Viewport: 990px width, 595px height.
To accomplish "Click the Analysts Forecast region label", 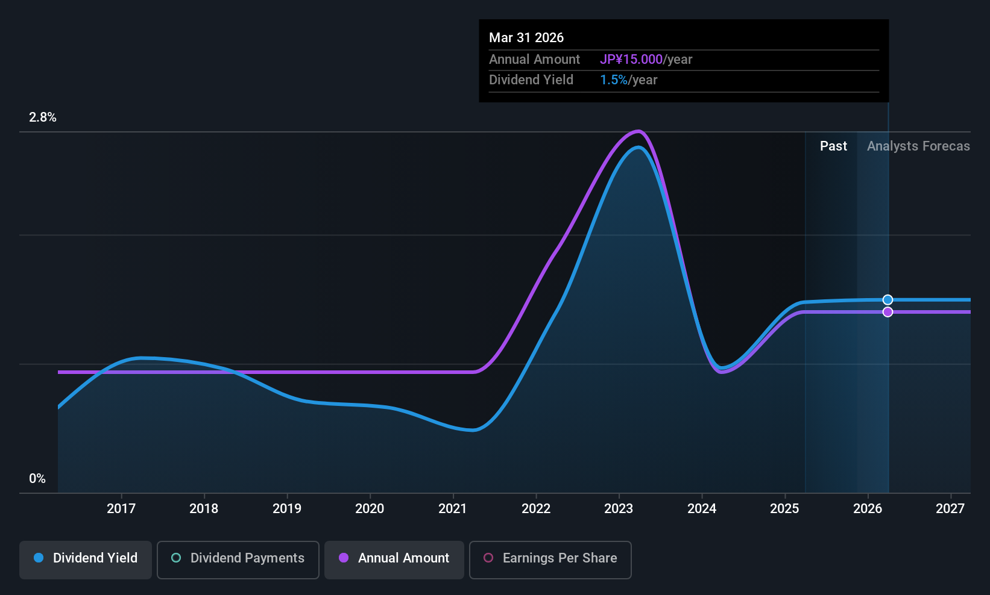I will click(x=918, y=146).
